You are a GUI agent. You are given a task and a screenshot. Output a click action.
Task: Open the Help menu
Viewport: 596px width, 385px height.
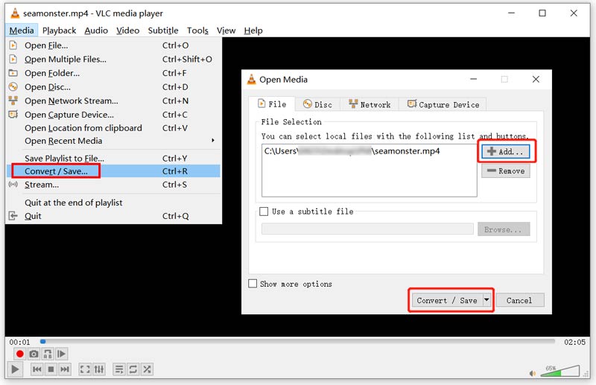click(253, 31)
